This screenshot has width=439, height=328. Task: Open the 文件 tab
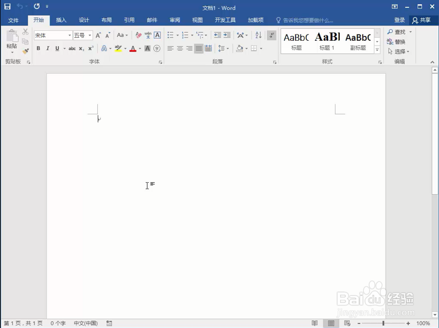click(13, 20)
